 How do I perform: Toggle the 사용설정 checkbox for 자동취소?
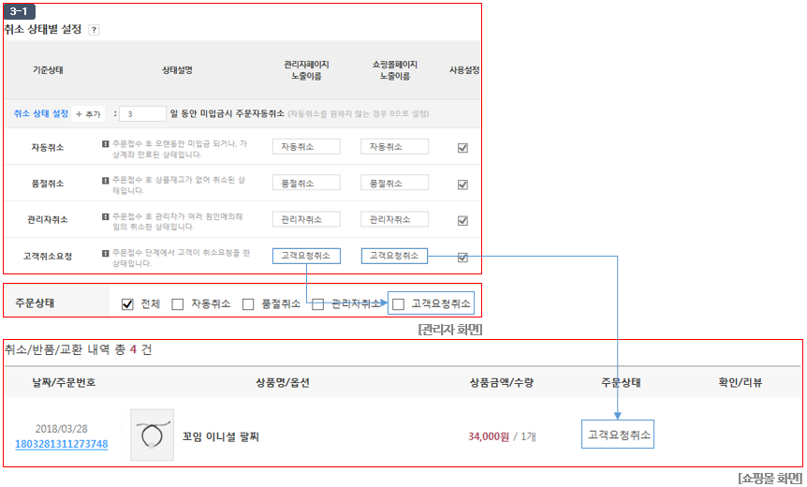(462, 148)
